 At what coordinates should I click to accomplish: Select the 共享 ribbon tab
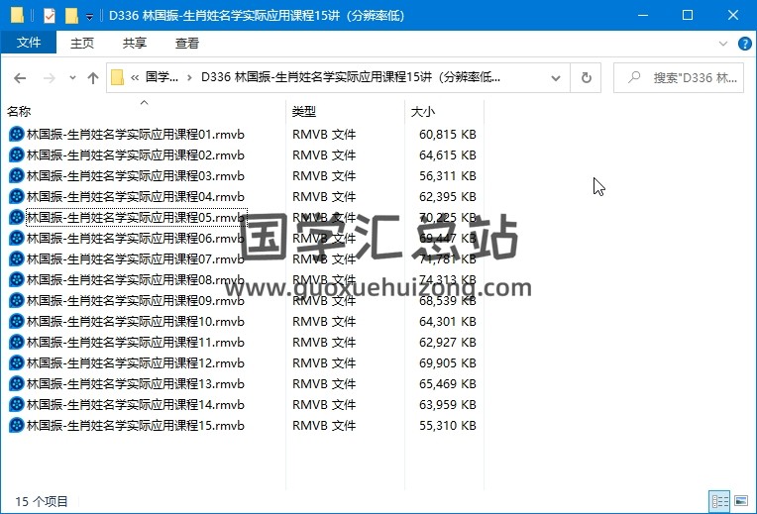(135, 43)
